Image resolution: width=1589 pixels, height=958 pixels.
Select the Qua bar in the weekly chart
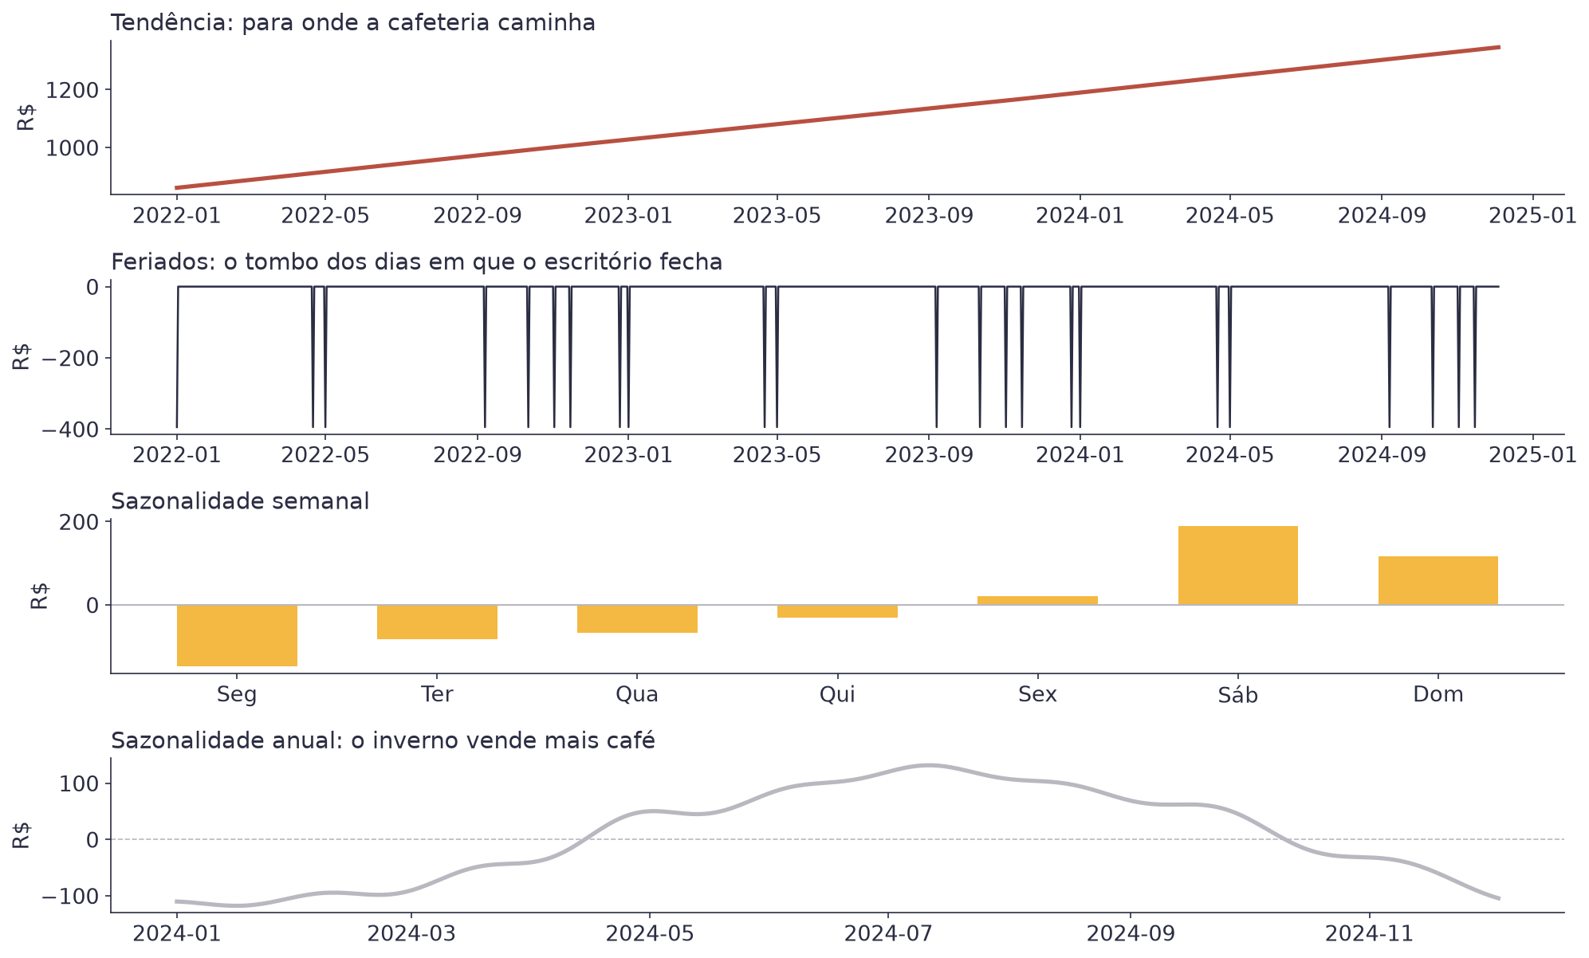click(637, 618)
